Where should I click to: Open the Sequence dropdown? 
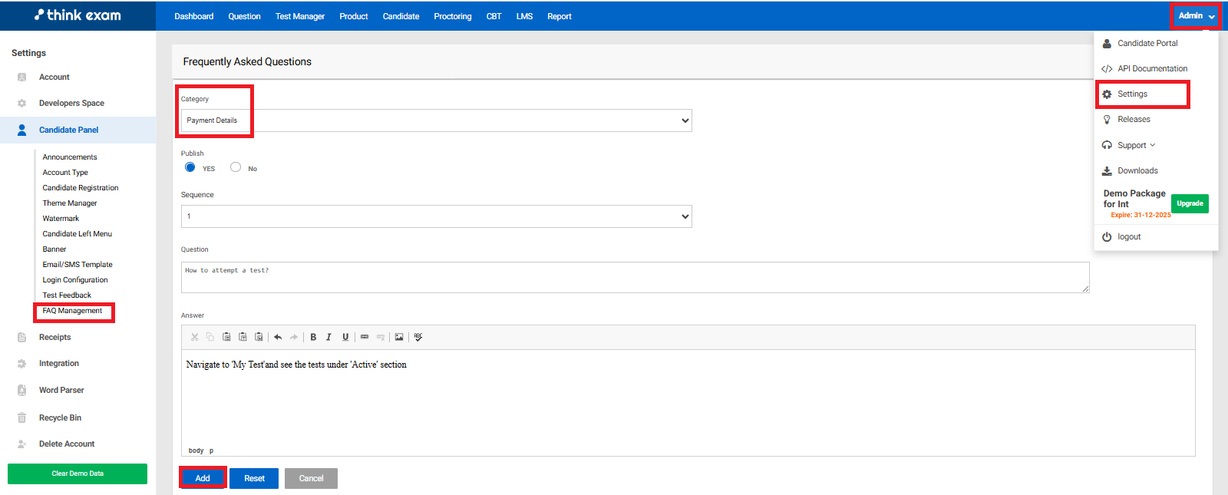436,216
